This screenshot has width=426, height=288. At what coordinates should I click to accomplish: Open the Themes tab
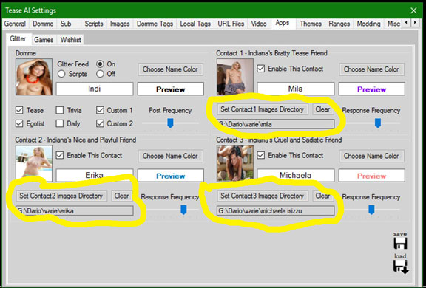tap(311, 24)
